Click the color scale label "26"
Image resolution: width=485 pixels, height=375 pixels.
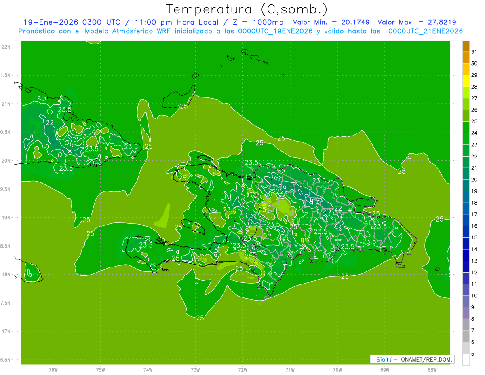tap(474, 110)
